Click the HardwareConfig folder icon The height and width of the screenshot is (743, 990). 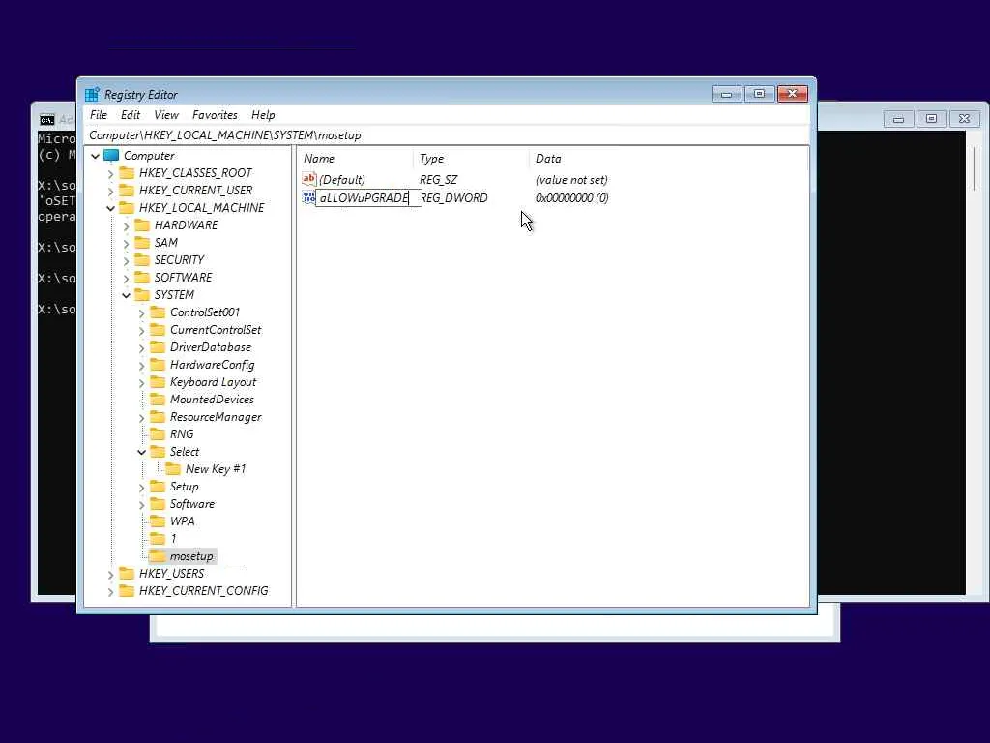click(x=158, y=365)
